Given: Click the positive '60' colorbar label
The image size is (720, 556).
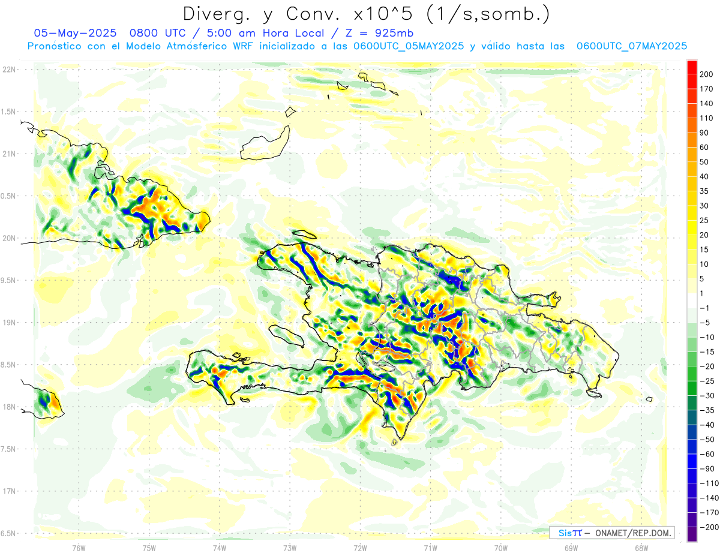Looking at the screenshot, I should [x=704, y=148].
